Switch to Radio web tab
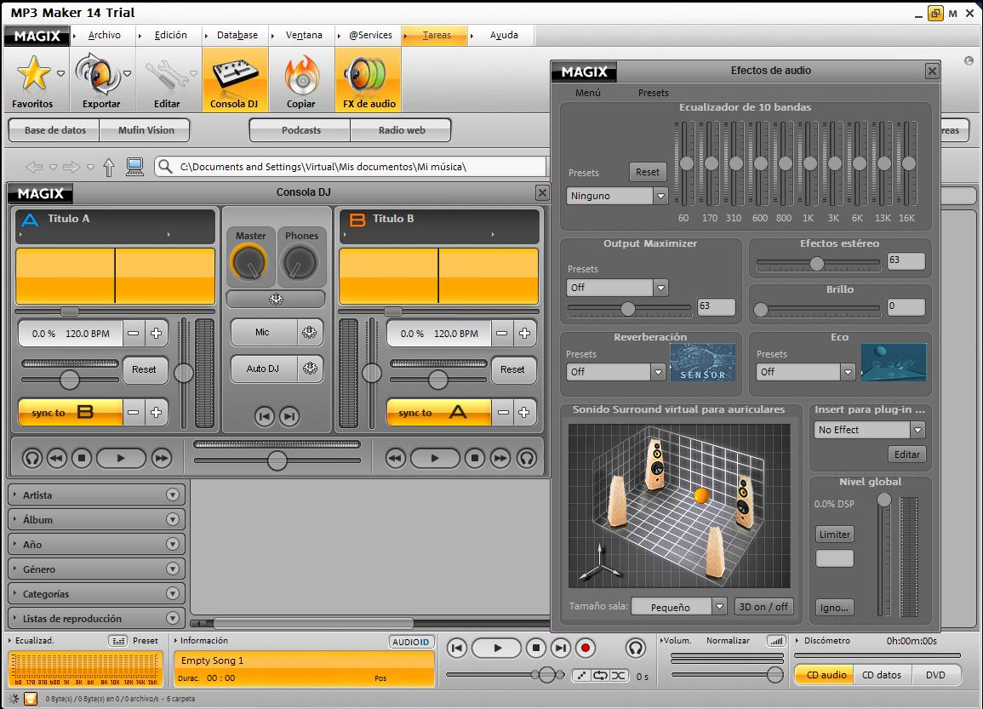The height and width of the screenshot is (709, 983). pyautogui.click(x=401, y=130)
